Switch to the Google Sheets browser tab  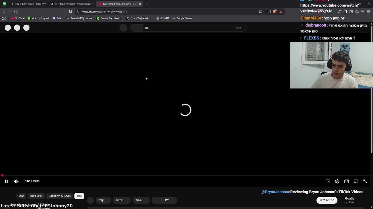click(24, 4)
